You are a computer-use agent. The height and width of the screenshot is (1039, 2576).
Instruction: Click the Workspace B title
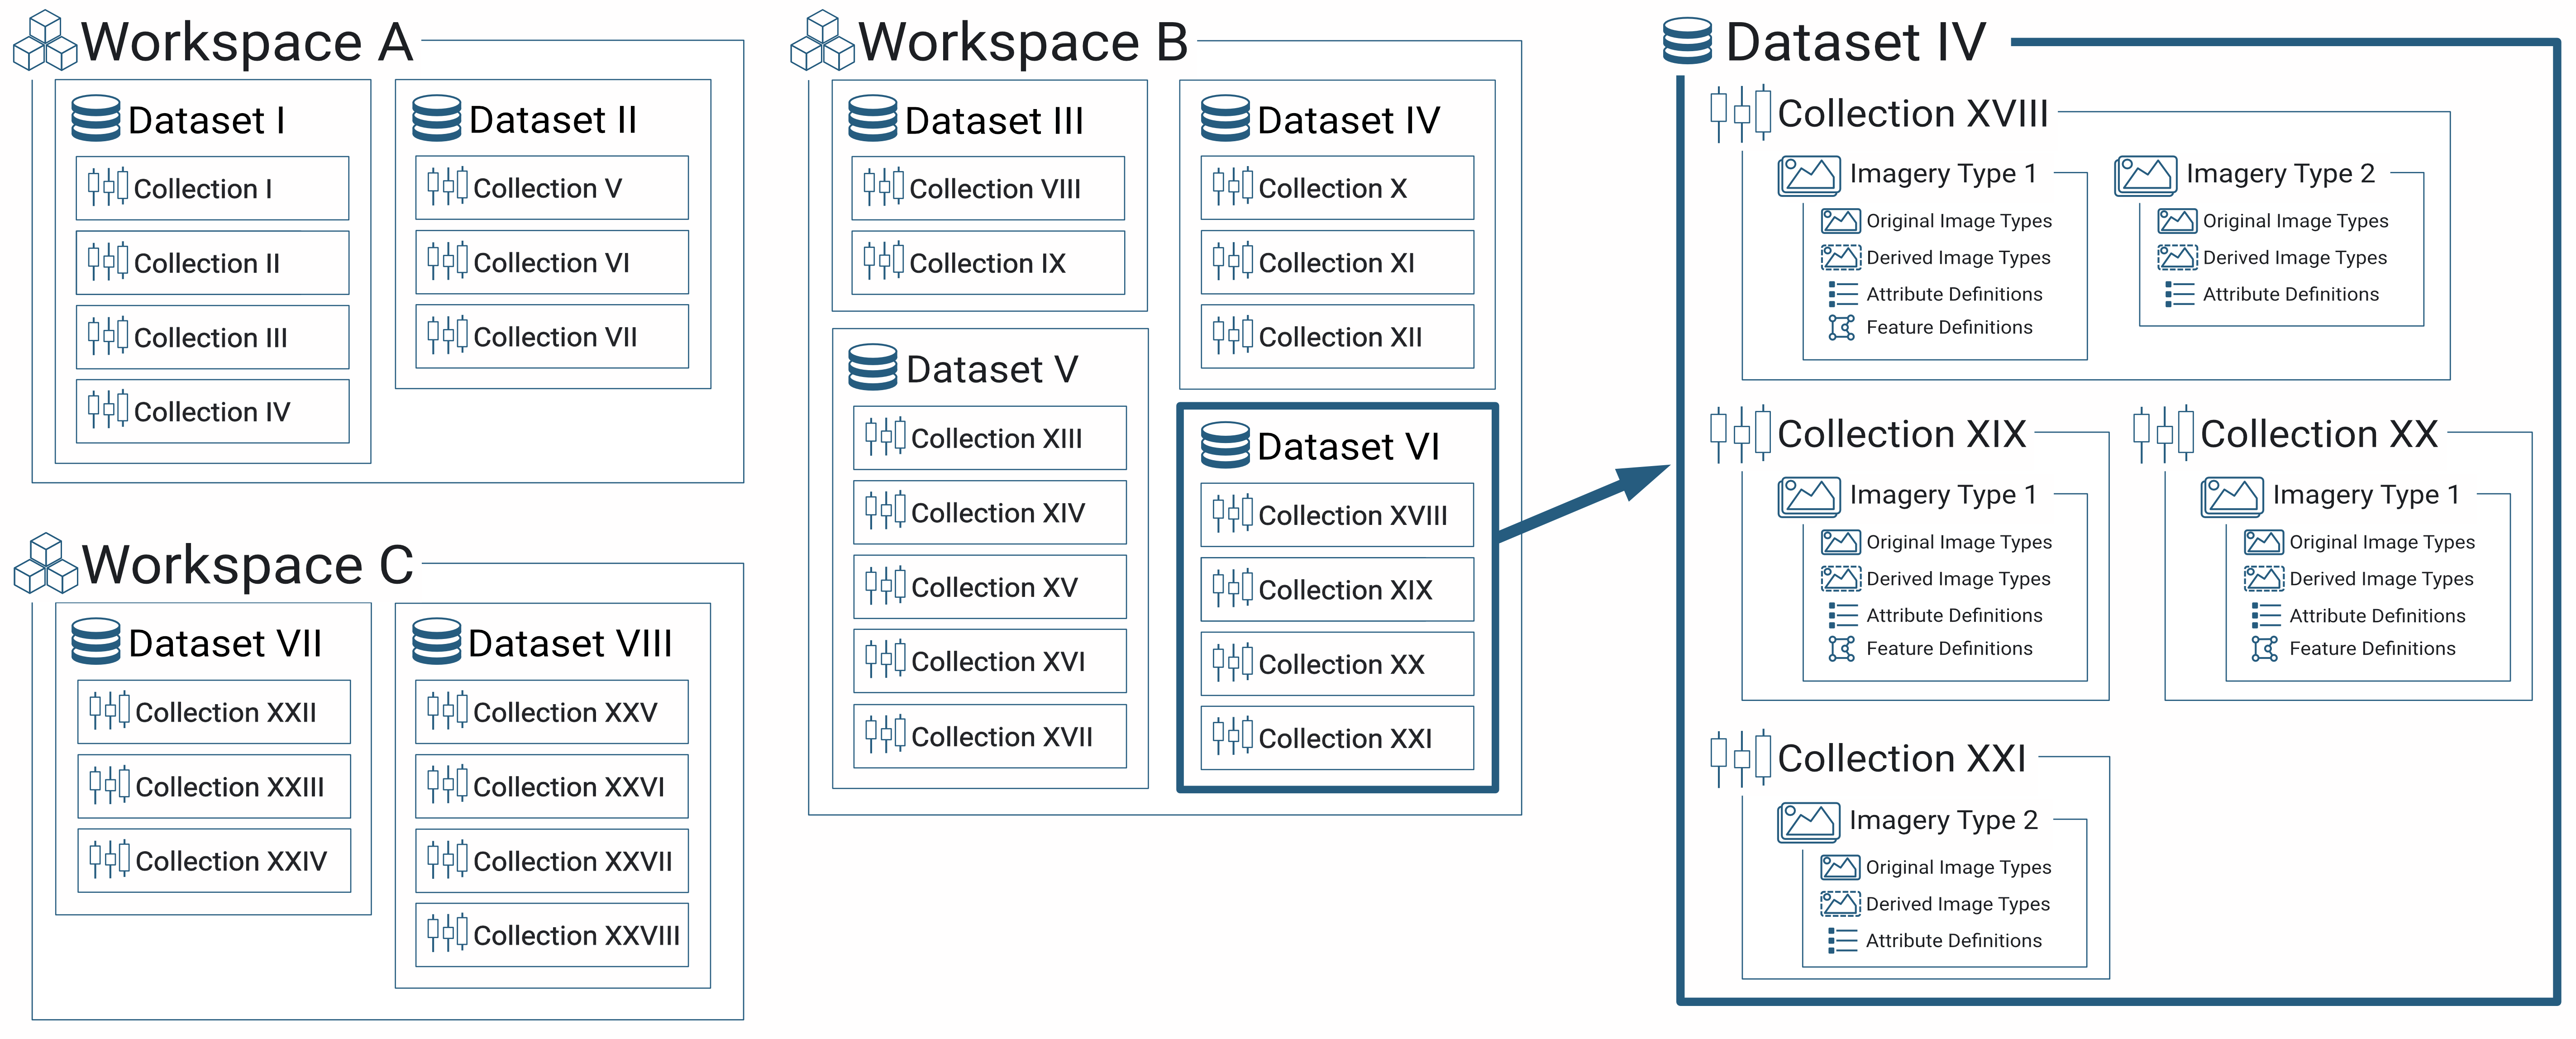click(1024, 42)
